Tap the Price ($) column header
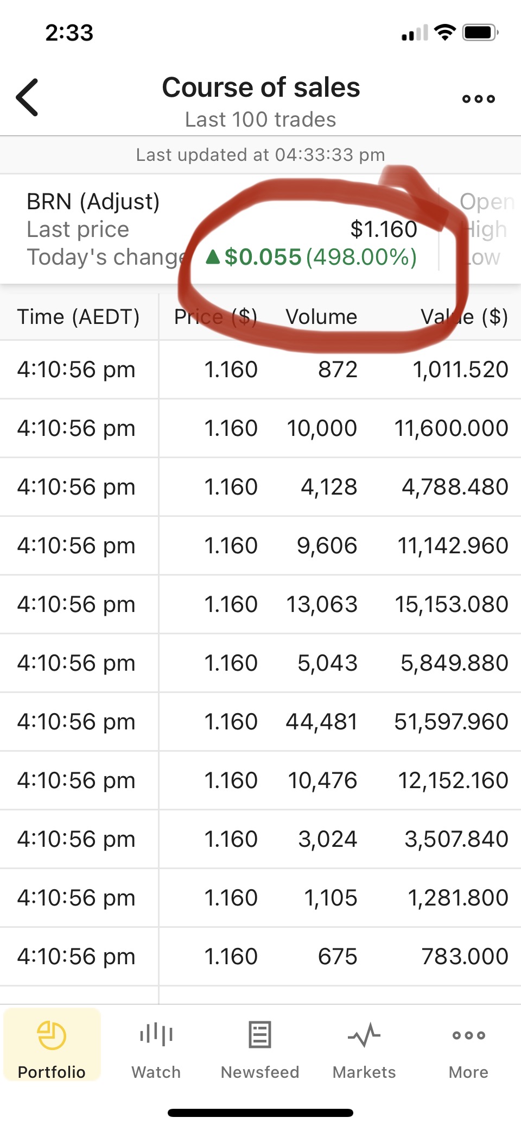The width and height of the screenshot is (521, 1130). click(x=215, y=317)
